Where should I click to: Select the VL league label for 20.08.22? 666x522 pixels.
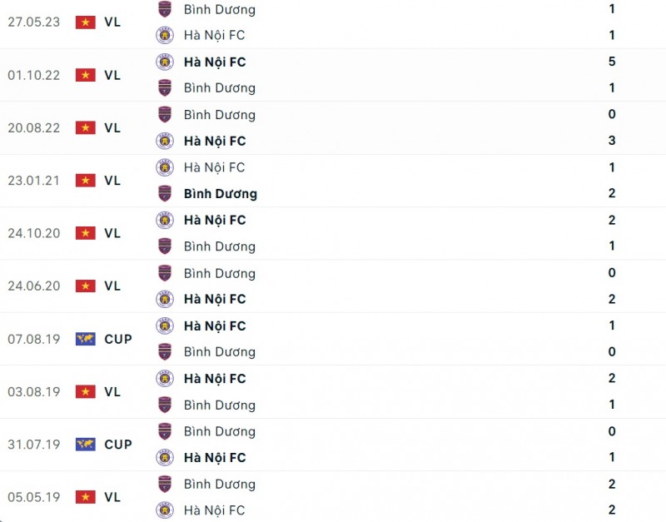[112, 128]
